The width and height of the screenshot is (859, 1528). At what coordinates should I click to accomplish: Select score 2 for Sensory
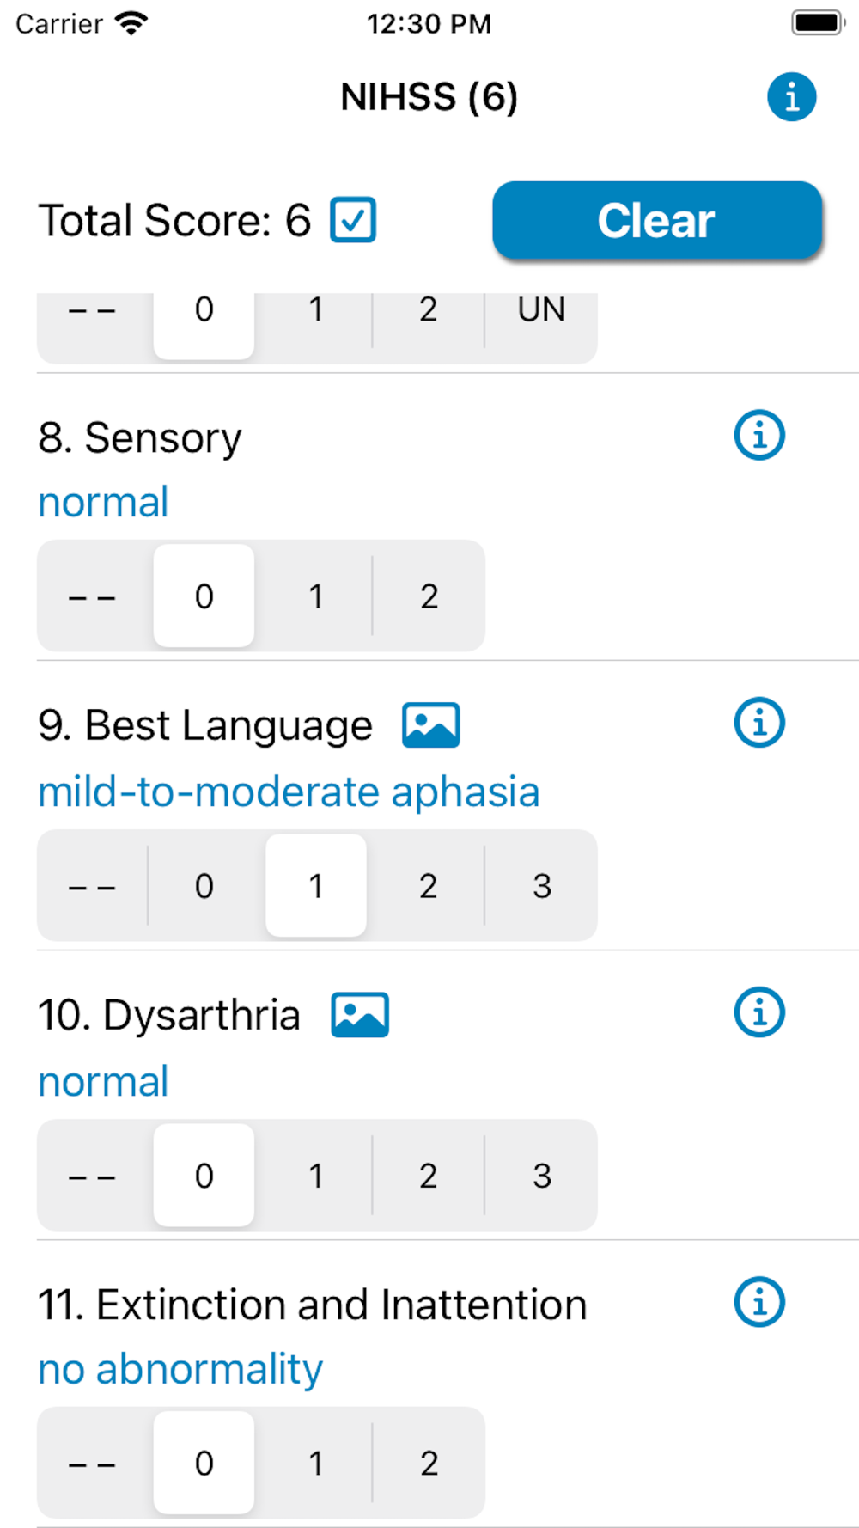click(x=429, y=596)
